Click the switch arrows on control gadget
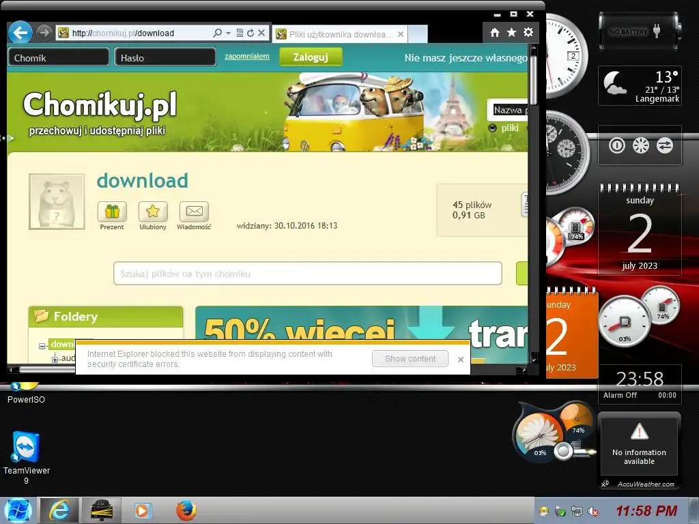This screenshot has height=524, width=699. click(x=664, y=145)
